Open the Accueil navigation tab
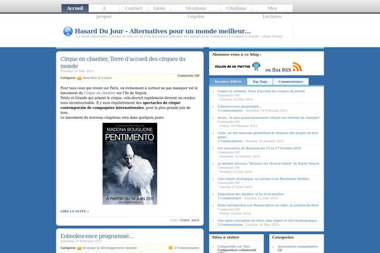The image size is (380, 253). pyautogui.click(x=75, y=8)
